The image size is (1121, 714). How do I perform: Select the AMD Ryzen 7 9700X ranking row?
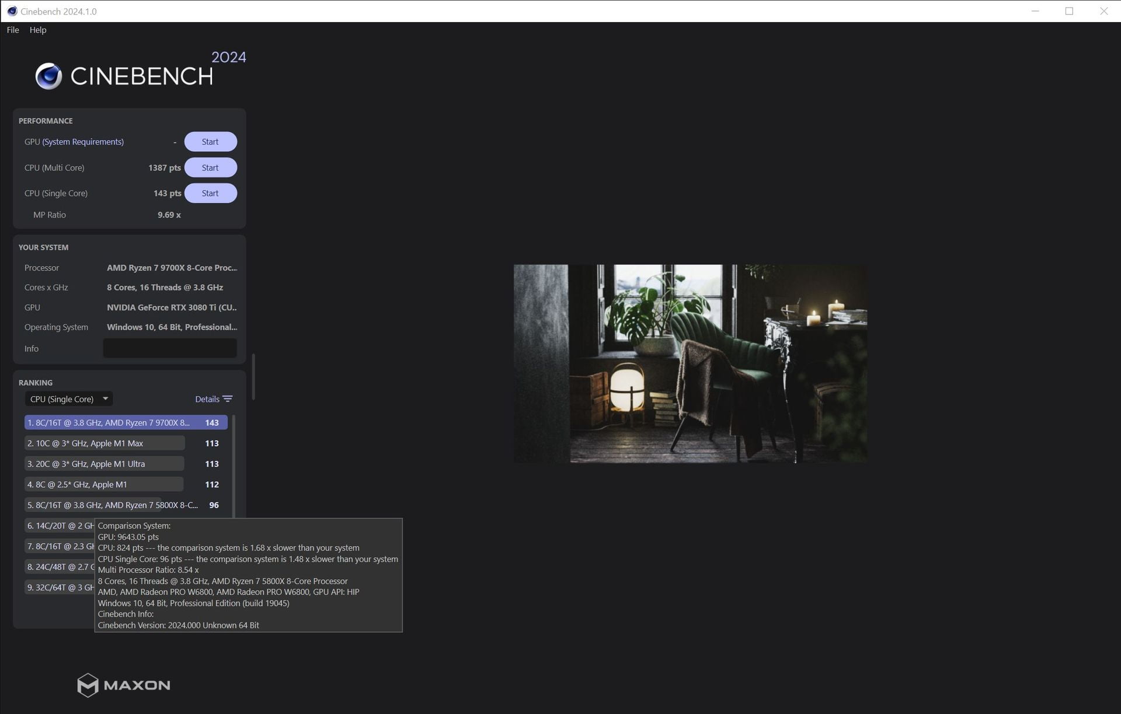126,422
